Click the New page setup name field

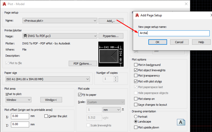[174, 33]
